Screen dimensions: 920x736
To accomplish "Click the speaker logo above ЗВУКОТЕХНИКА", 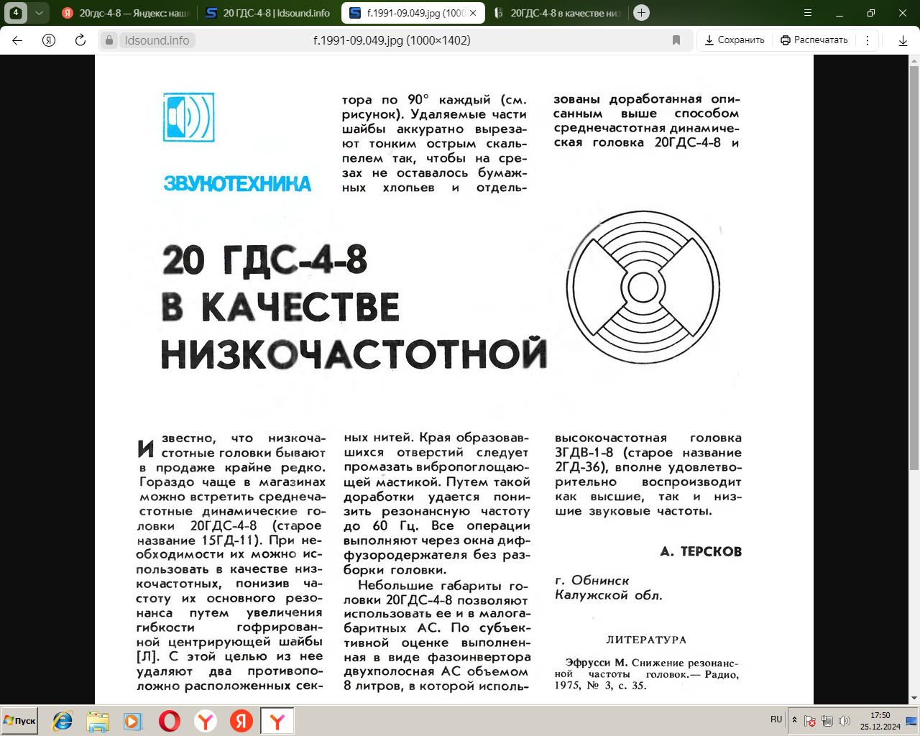I will tap(188, 116).
